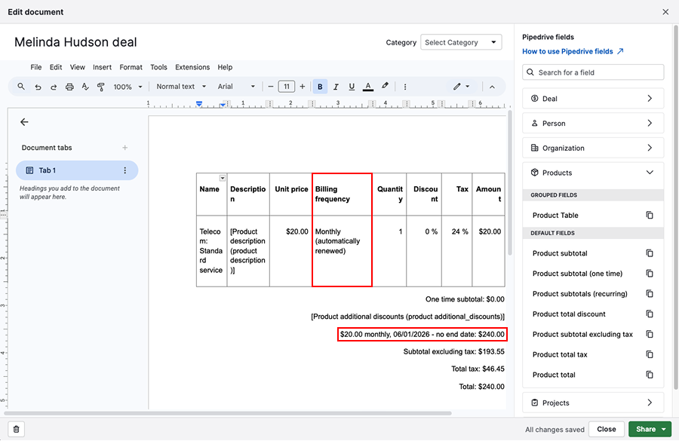679x441 pixels.
Task: Toggle italic formatting
Action: coord(336,87)
